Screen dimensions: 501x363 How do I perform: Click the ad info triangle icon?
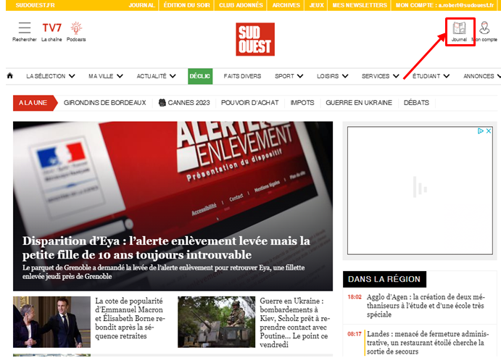[x=480, y=131]
